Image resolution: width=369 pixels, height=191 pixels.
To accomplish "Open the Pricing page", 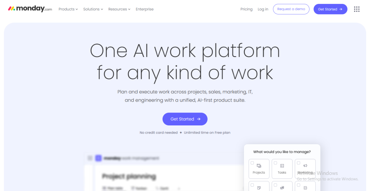I will 246,9.
